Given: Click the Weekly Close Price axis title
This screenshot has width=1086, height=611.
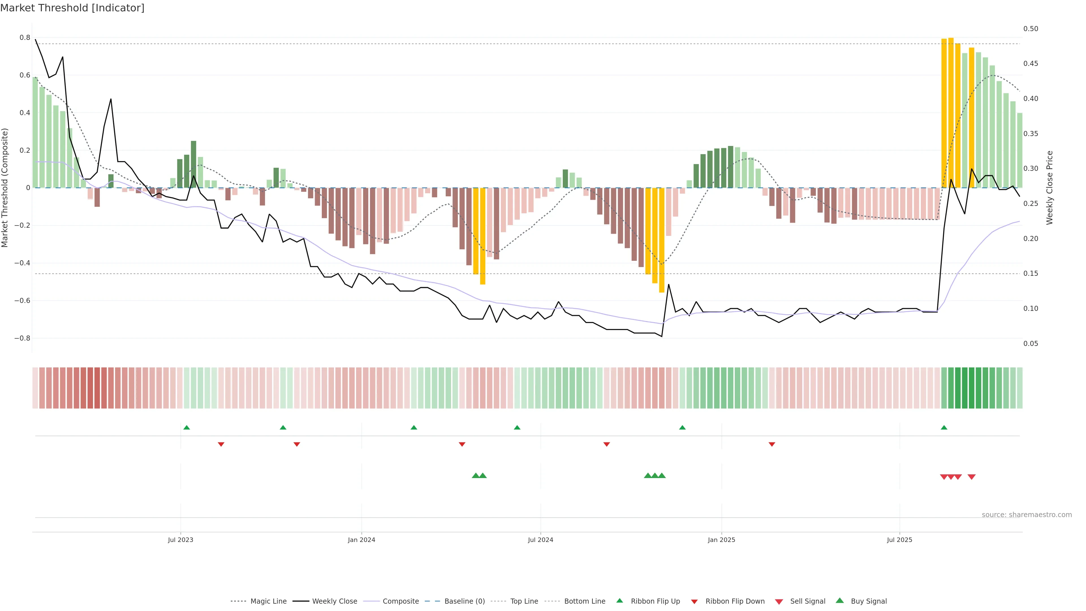Looking at the screenshot, I should 1050,188.
